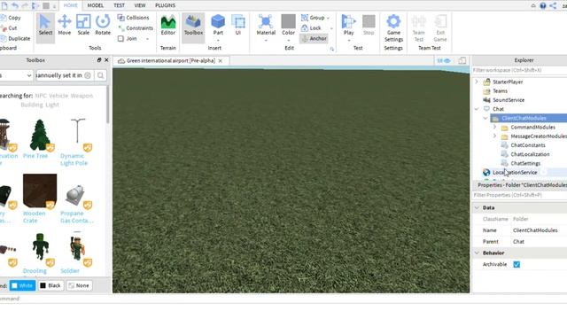This screenshot has height=319, width=567.
Task: Expand the CommandModules folder
Action: (494, 127)
